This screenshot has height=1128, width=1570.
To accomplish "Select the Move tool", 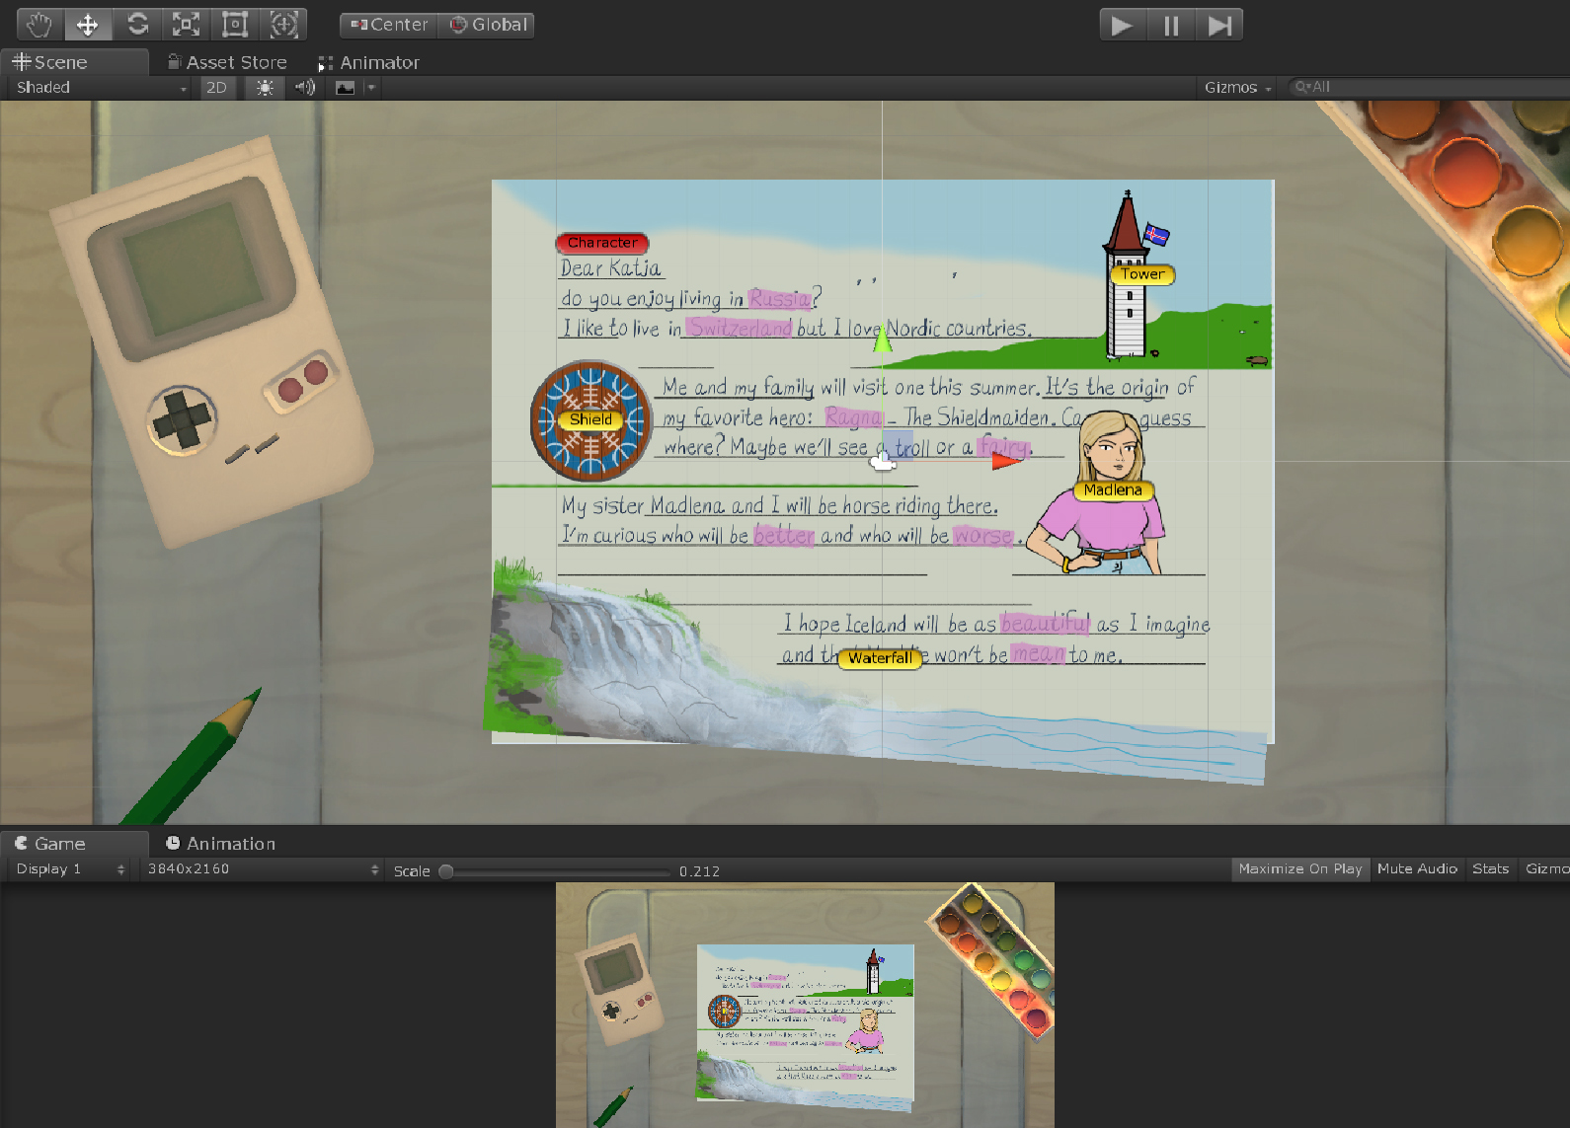I will (x=88, y=25).
